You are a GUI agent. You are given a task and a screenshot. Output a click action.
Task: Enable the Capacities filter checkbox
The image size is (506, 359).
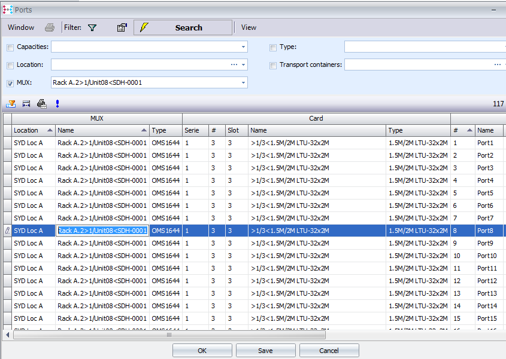(x=10, y=48)
